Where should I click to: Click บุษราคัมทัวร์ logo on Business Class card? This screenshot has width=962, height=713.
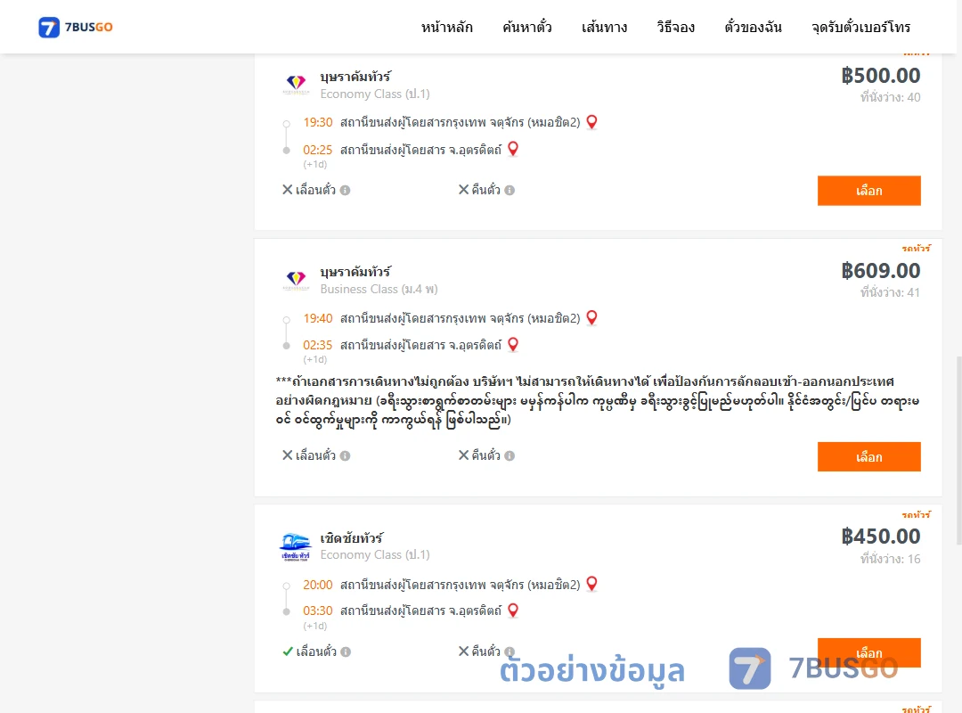click(x=297, y=280)
